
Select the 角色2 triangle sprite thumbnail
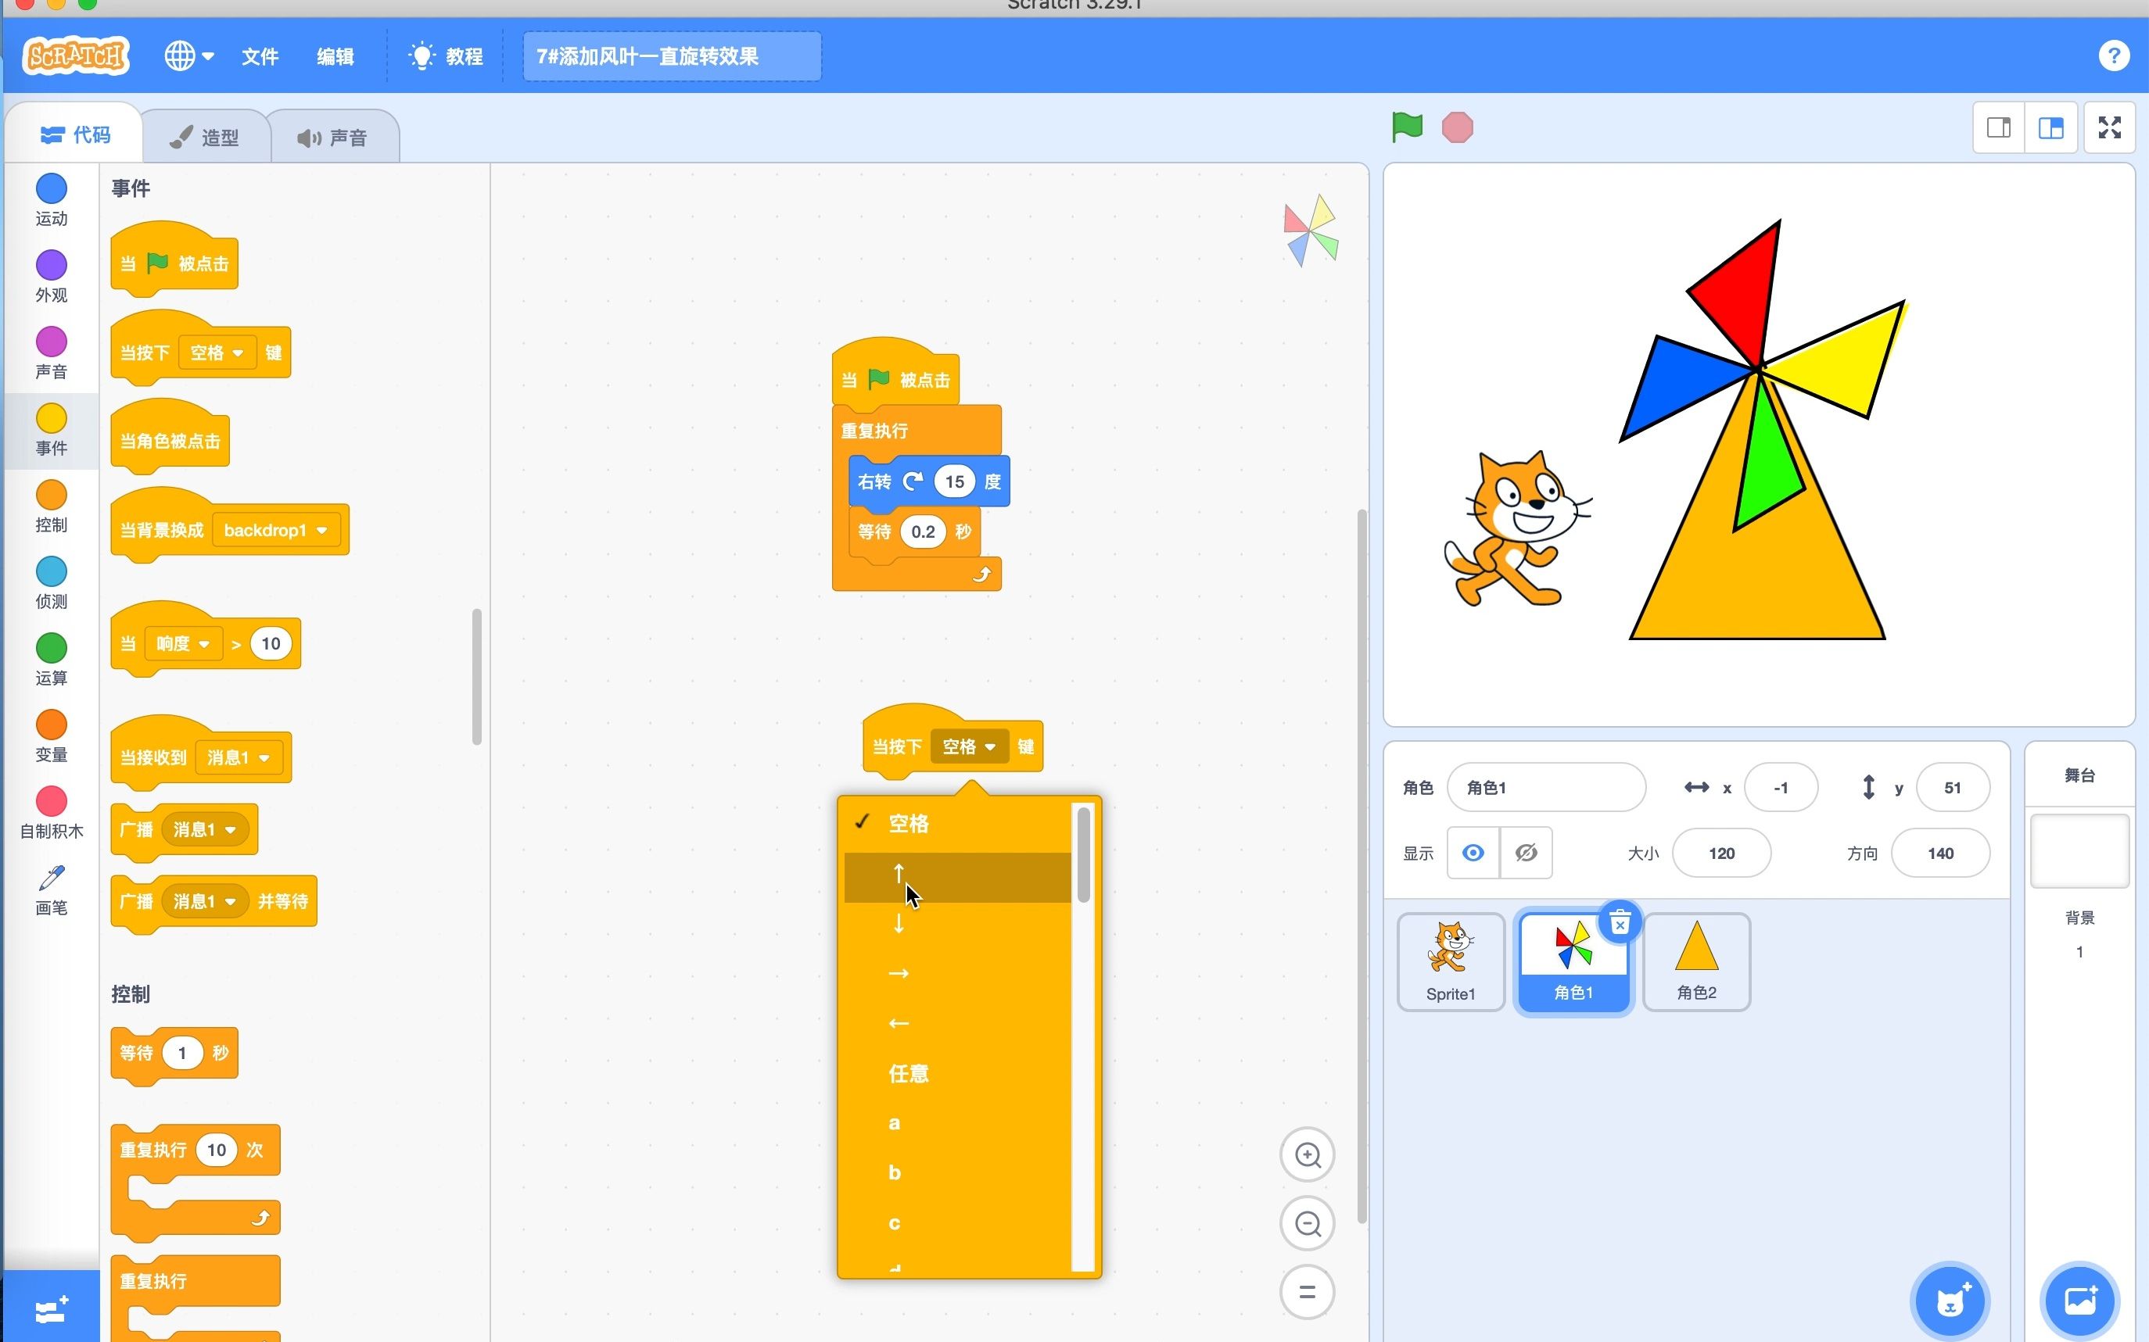point(1696,961)
